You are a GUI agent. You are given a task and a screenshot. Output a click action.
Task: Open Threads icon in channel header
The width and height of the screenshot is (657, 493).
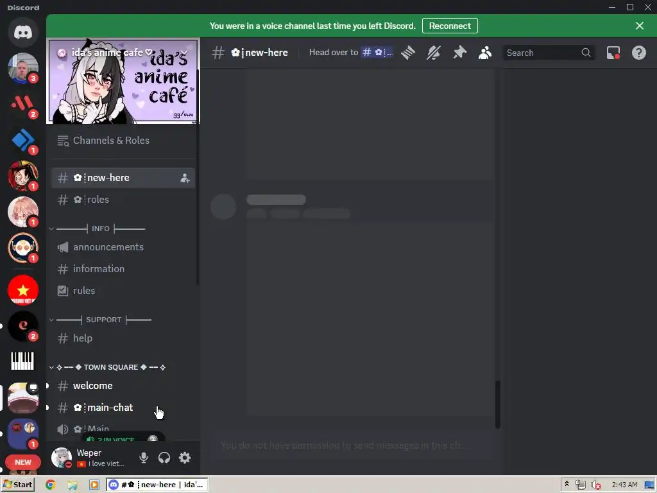coord(407,53)
